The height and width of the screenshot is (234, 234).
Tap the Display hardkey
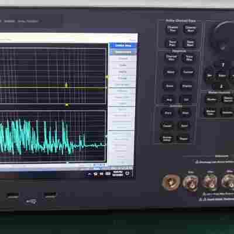(187, 86)
